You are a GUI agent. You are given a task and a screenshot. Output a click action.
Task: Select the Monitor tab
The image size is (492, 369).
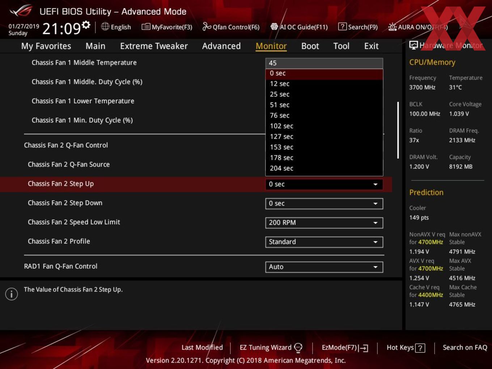click(271, 46)
